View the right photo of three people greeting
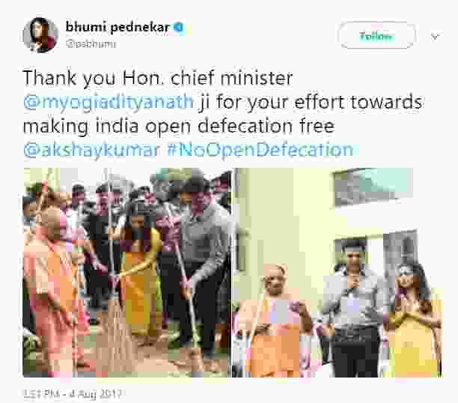 (x=338, y=272)
